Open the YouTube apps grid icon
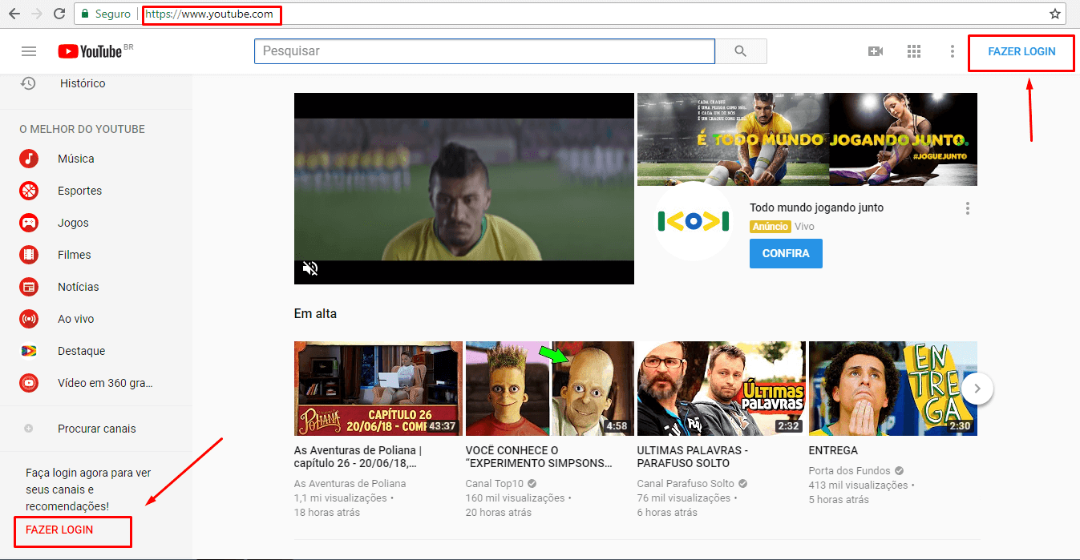Viewport: 1080px width, 560px height. [913, 50]
